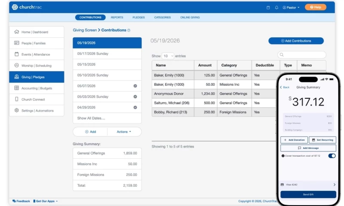This screenshot has height=206, width=344.
Task: Click the Feedback link
Action: [x=21, y=201]
